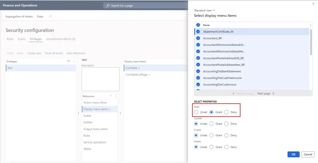Uncheck AccountingDistBankStatement checkmark
This screenshot has width=318, height=163.
tap(198, 71)
